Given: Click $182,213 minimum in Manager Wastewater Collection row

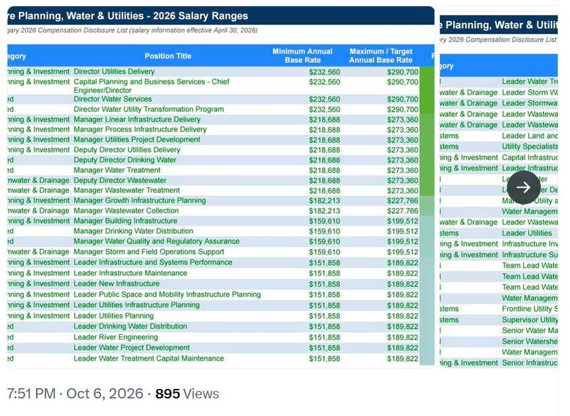Looking at the screenshot, I should click(324, 211).
